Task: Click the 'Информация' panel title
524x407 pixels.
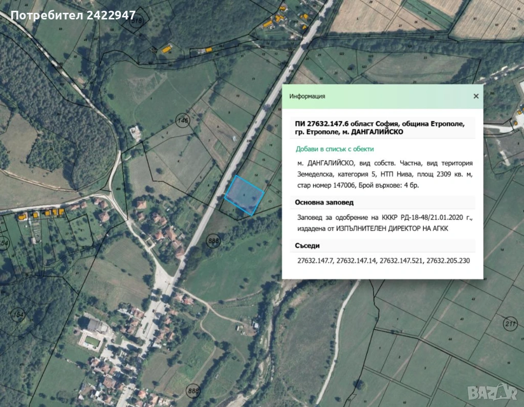Action: (307, 96)
